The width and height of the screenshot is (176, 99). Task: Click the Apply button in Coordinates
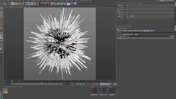[x=112, y=95]
